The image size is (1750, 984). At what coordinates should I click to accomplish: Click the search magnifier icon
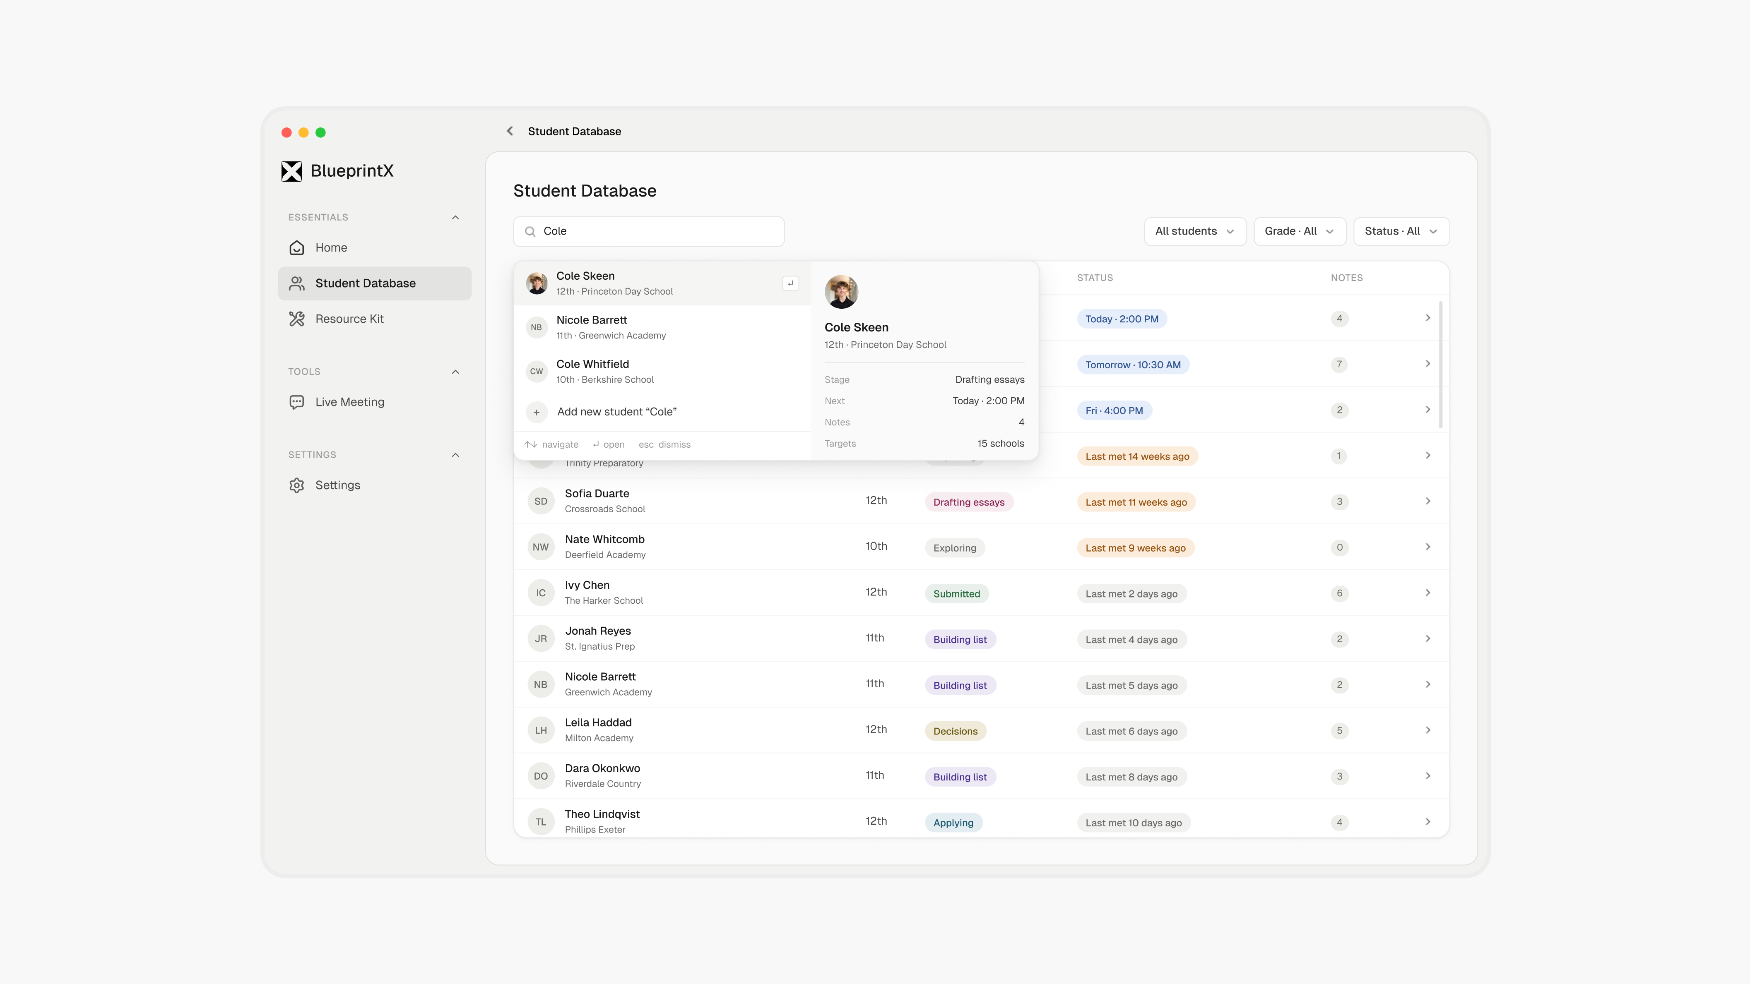pyautogui.click(x=530, y=232)
